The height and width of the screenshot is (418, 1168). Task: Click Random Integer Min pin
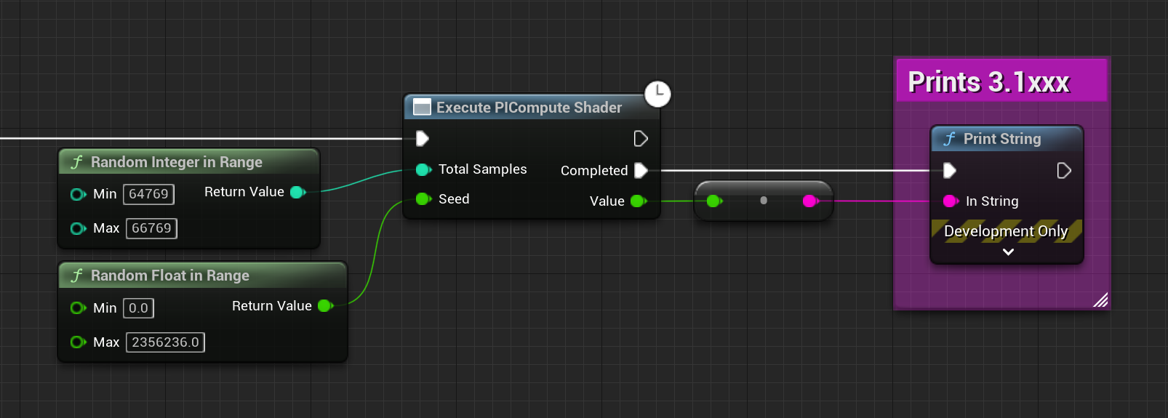click(78, 194)
